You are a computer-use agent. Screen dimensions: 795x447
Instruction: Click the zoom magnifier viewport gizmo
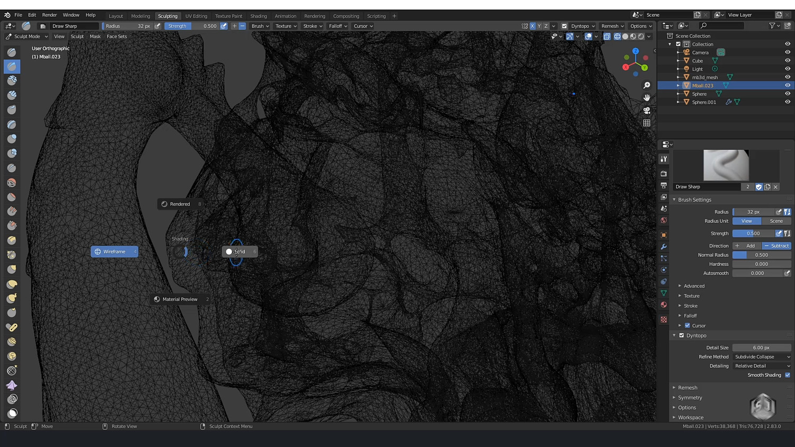(647, 85)
